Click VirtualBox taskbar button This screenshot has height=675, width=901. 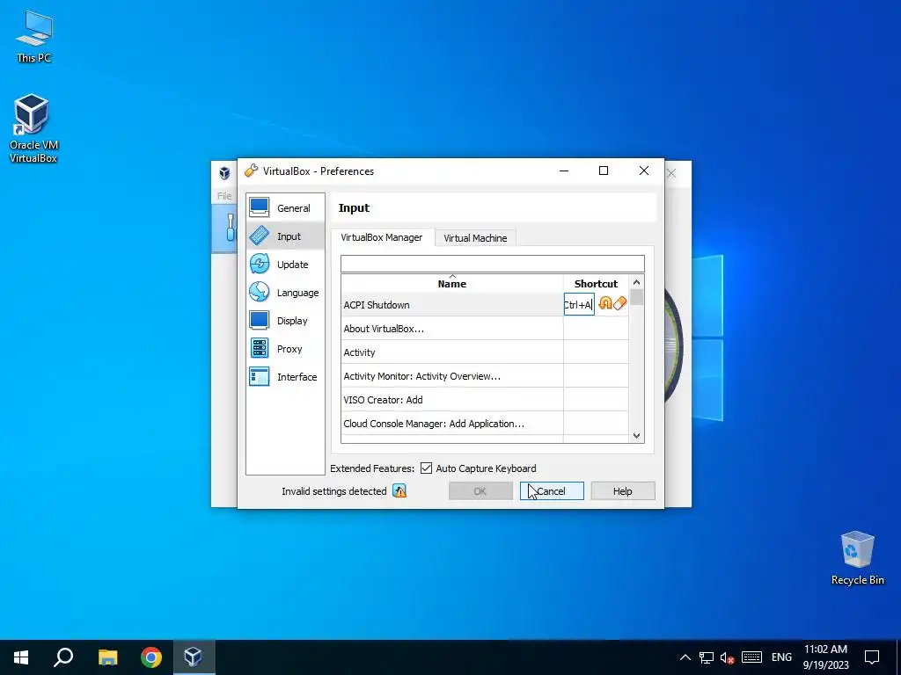coord(193,657)
